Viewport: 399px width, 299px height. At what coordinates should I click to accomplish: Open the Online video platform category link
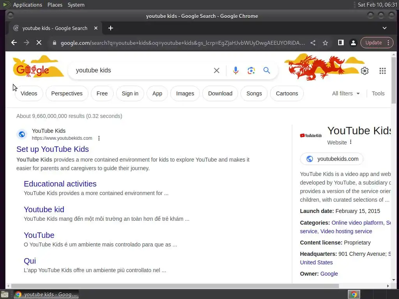pyautogui.click(x=357, y=223)
